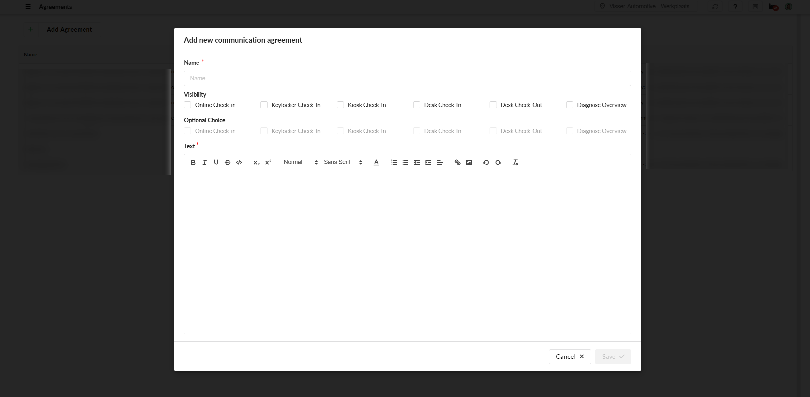Viewport: 810px width, 397px height.
Task: Click the help question mark icon
Action: (735, 7)
